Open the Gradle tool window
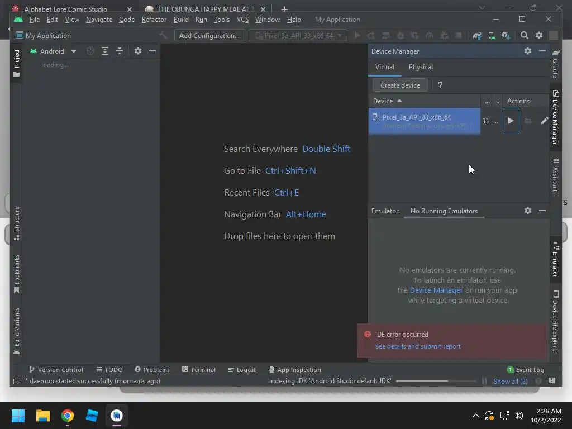 tap(555, 64)
